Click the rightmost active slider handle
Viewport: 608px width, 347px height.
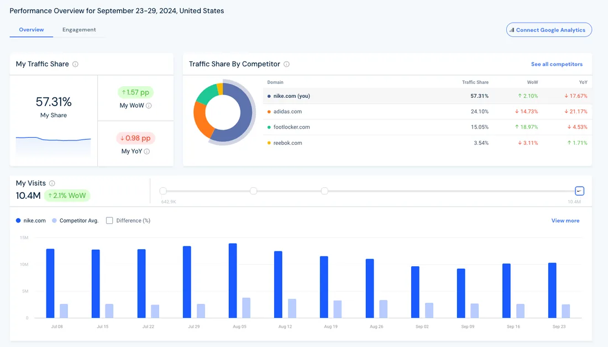pos(579,191)
